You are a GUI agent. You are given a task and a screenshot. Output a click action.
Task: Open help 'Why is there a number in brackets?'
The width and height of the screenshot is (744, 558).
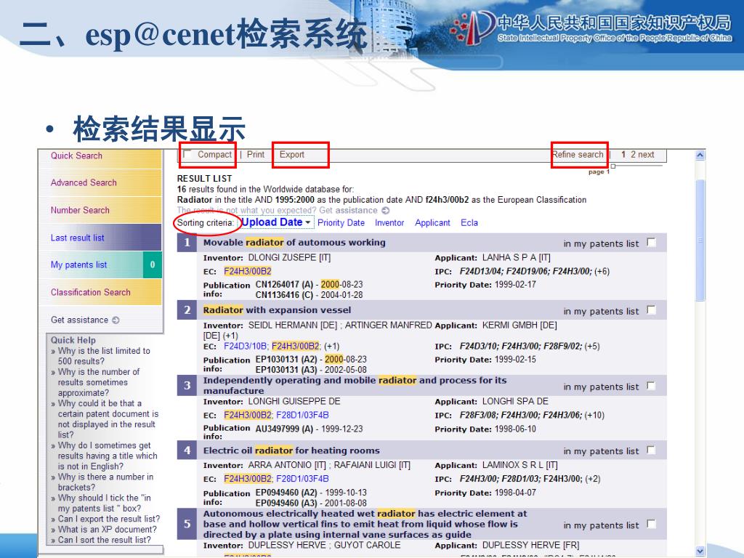click(105, 482)
